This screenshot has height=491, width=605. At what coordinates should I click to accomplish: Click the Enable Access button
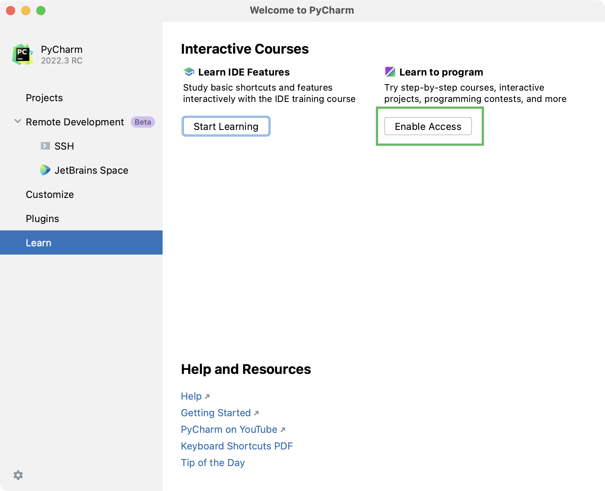point(428,126)
